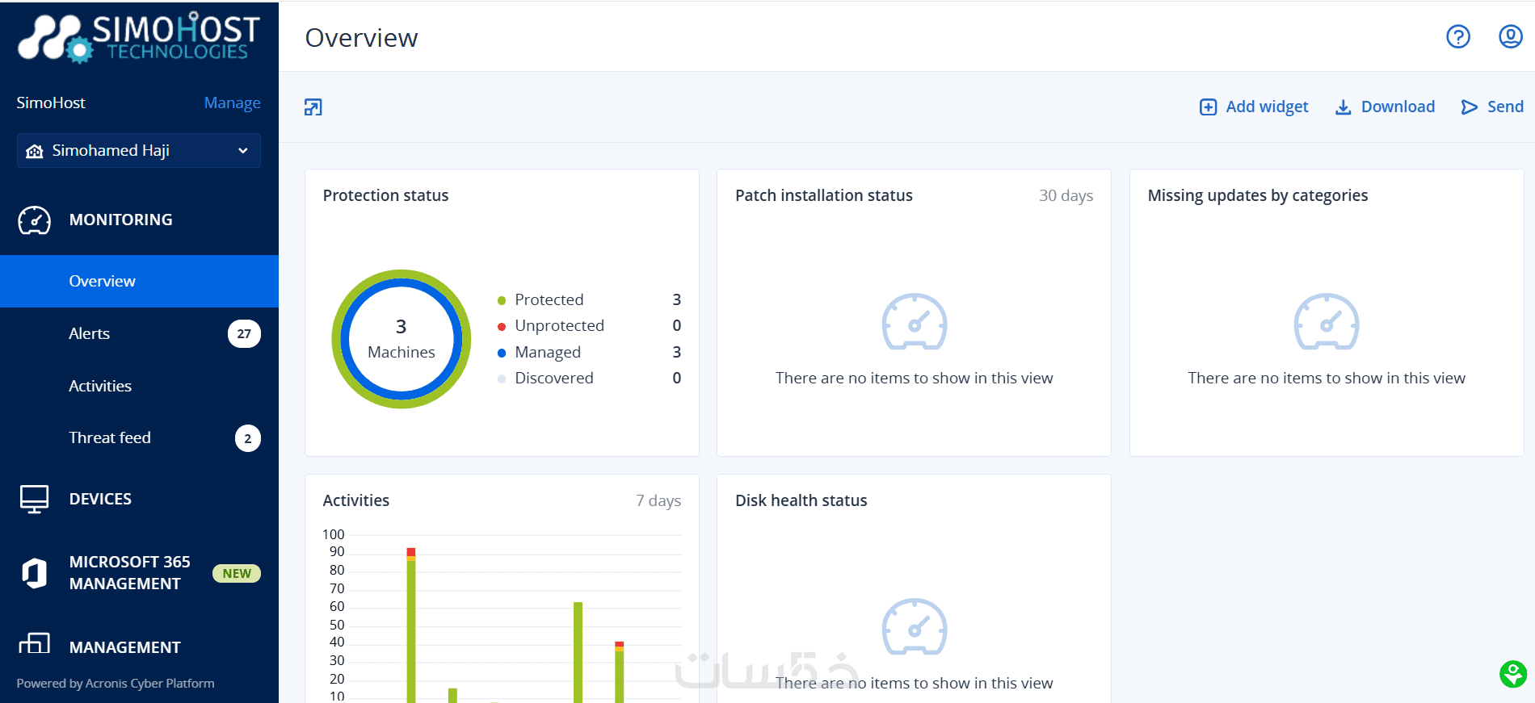Viewport: 1535px width, 703px height.
Task: Click the Download button
Action: tap(1385, 107)
